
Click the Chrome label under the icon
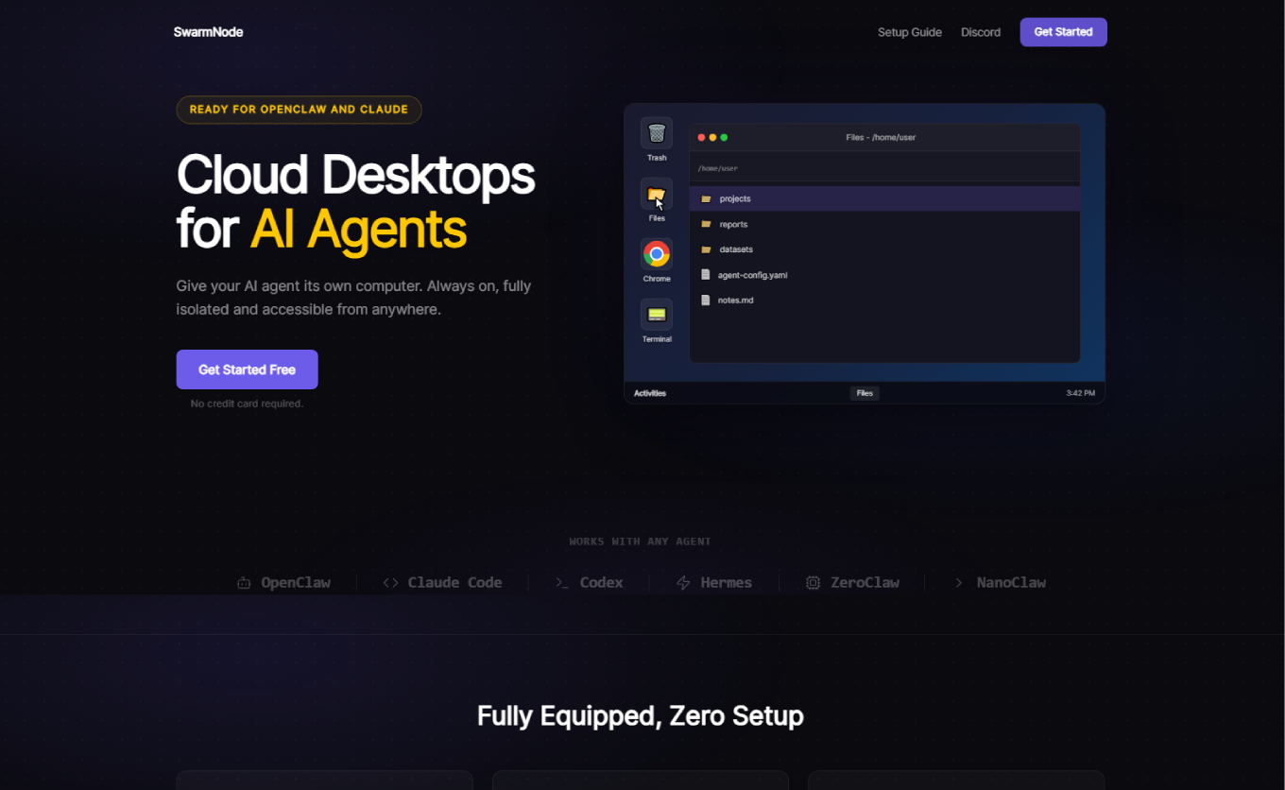657,279
